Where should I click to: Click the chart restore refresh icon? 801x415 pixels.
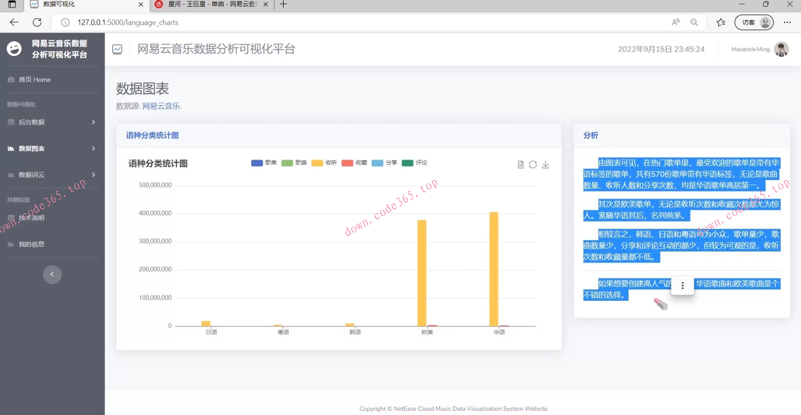click(533, 164)
